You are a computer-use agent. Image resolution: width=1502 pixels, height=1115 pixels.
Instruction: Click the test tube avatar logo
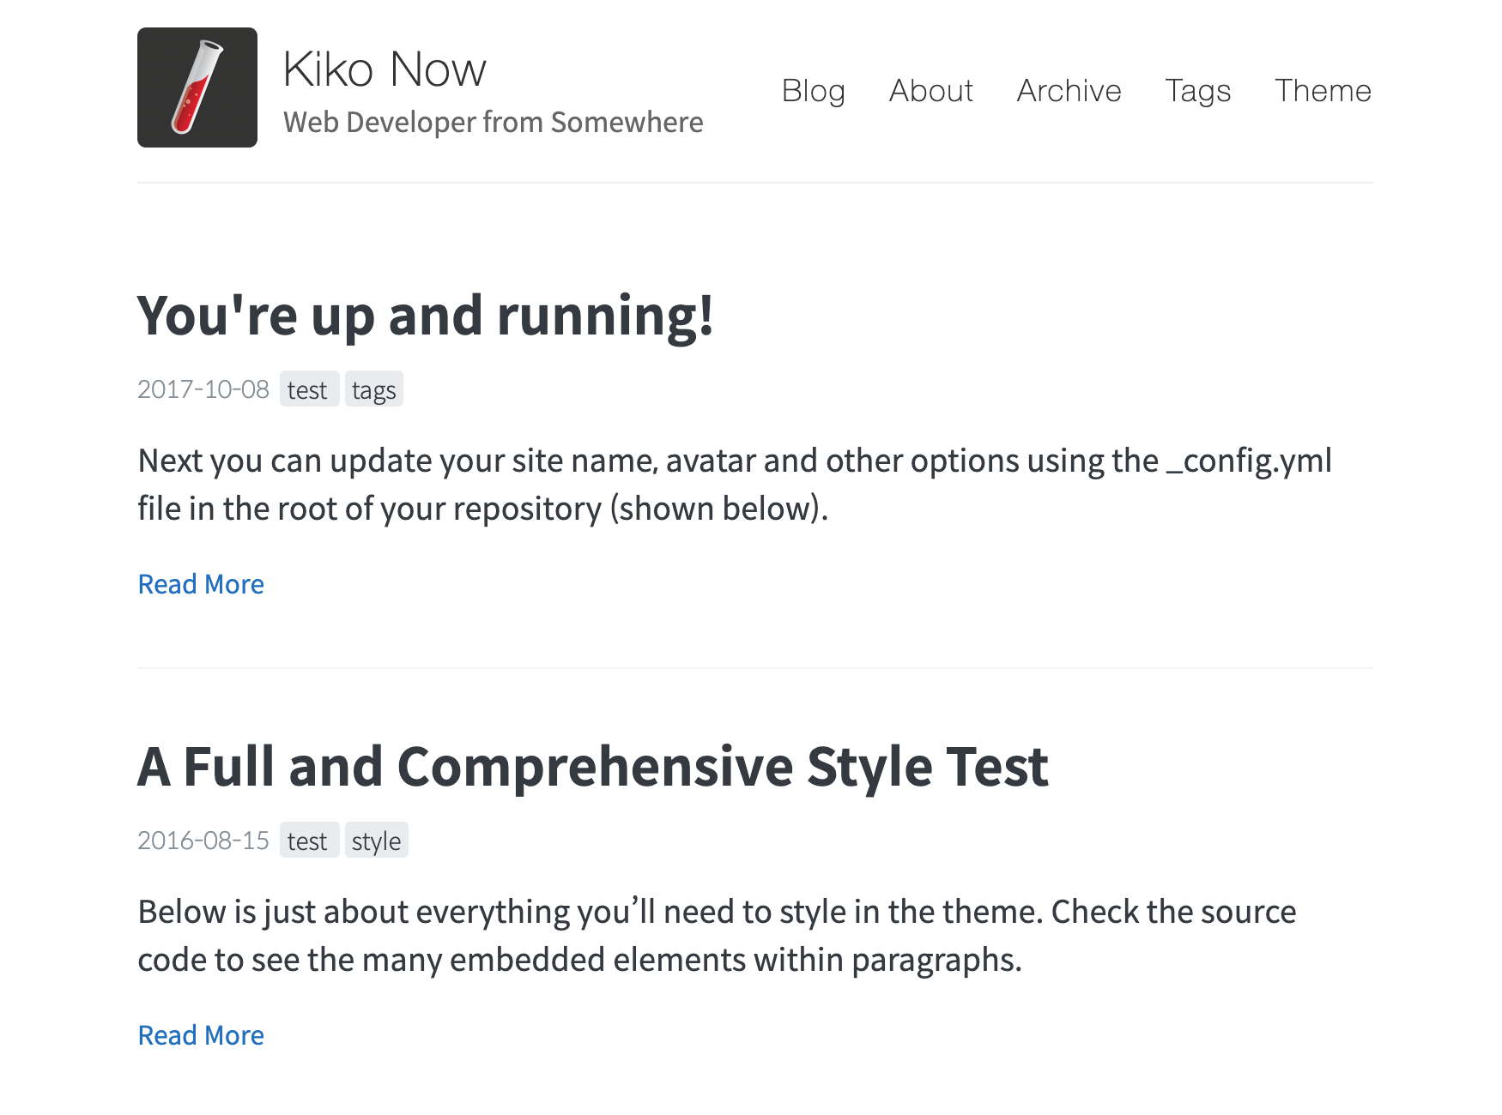click(197, 87)
